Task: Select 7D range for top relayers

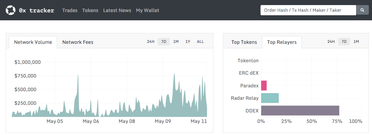Action: 344,42
